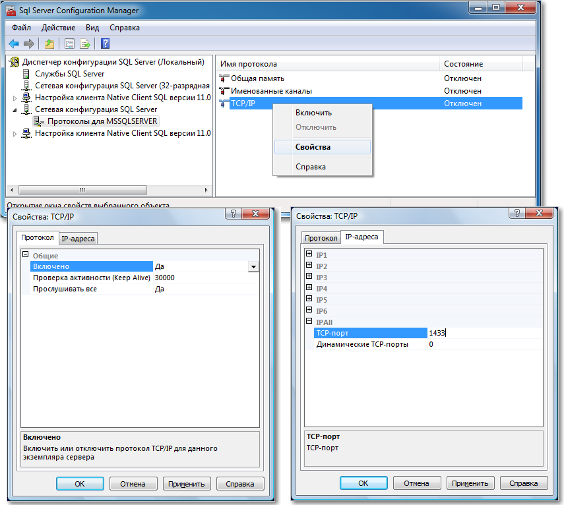Click Применить in the right Свойства dialog

click(470, 483)
